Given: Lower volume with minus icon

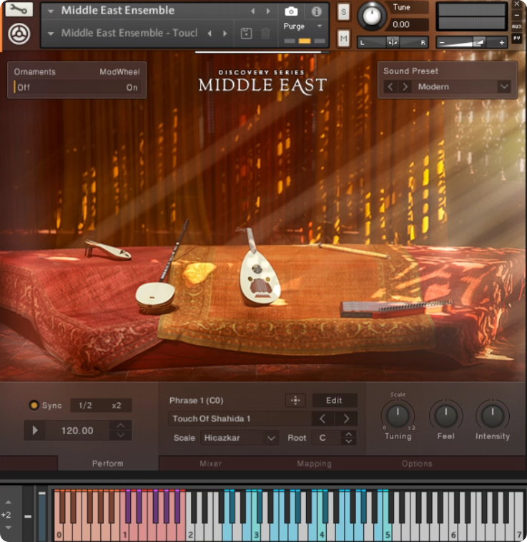Looking at the screenshot, I should 441,43.
